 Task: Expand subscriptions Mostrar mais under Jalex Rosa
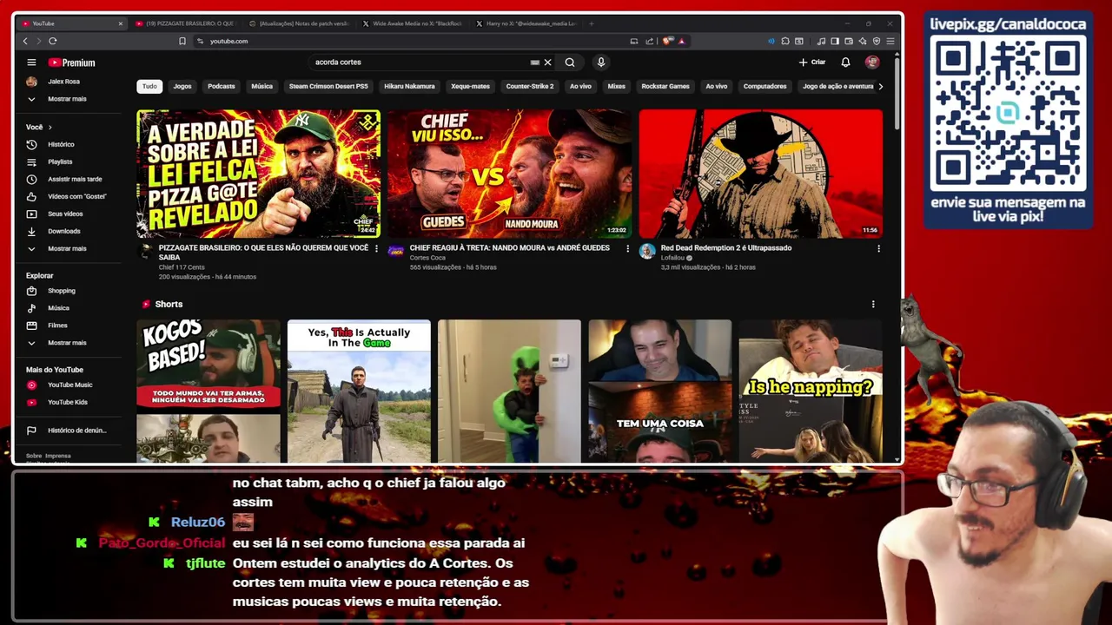click(x=67, y=99)
